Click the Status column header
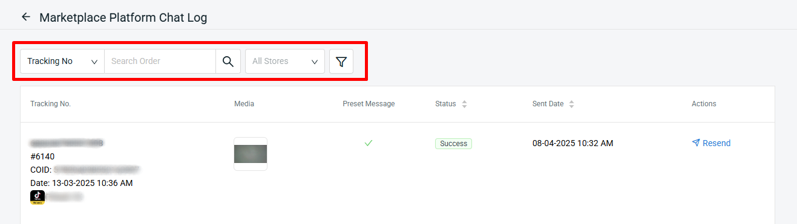This screenshot has width=797, height=224. click(445, 104)
